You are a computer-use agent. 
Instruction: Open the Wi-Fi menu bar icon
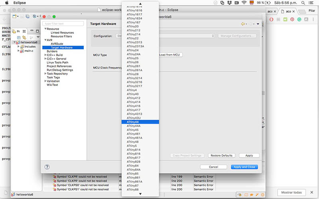point(244,3)
